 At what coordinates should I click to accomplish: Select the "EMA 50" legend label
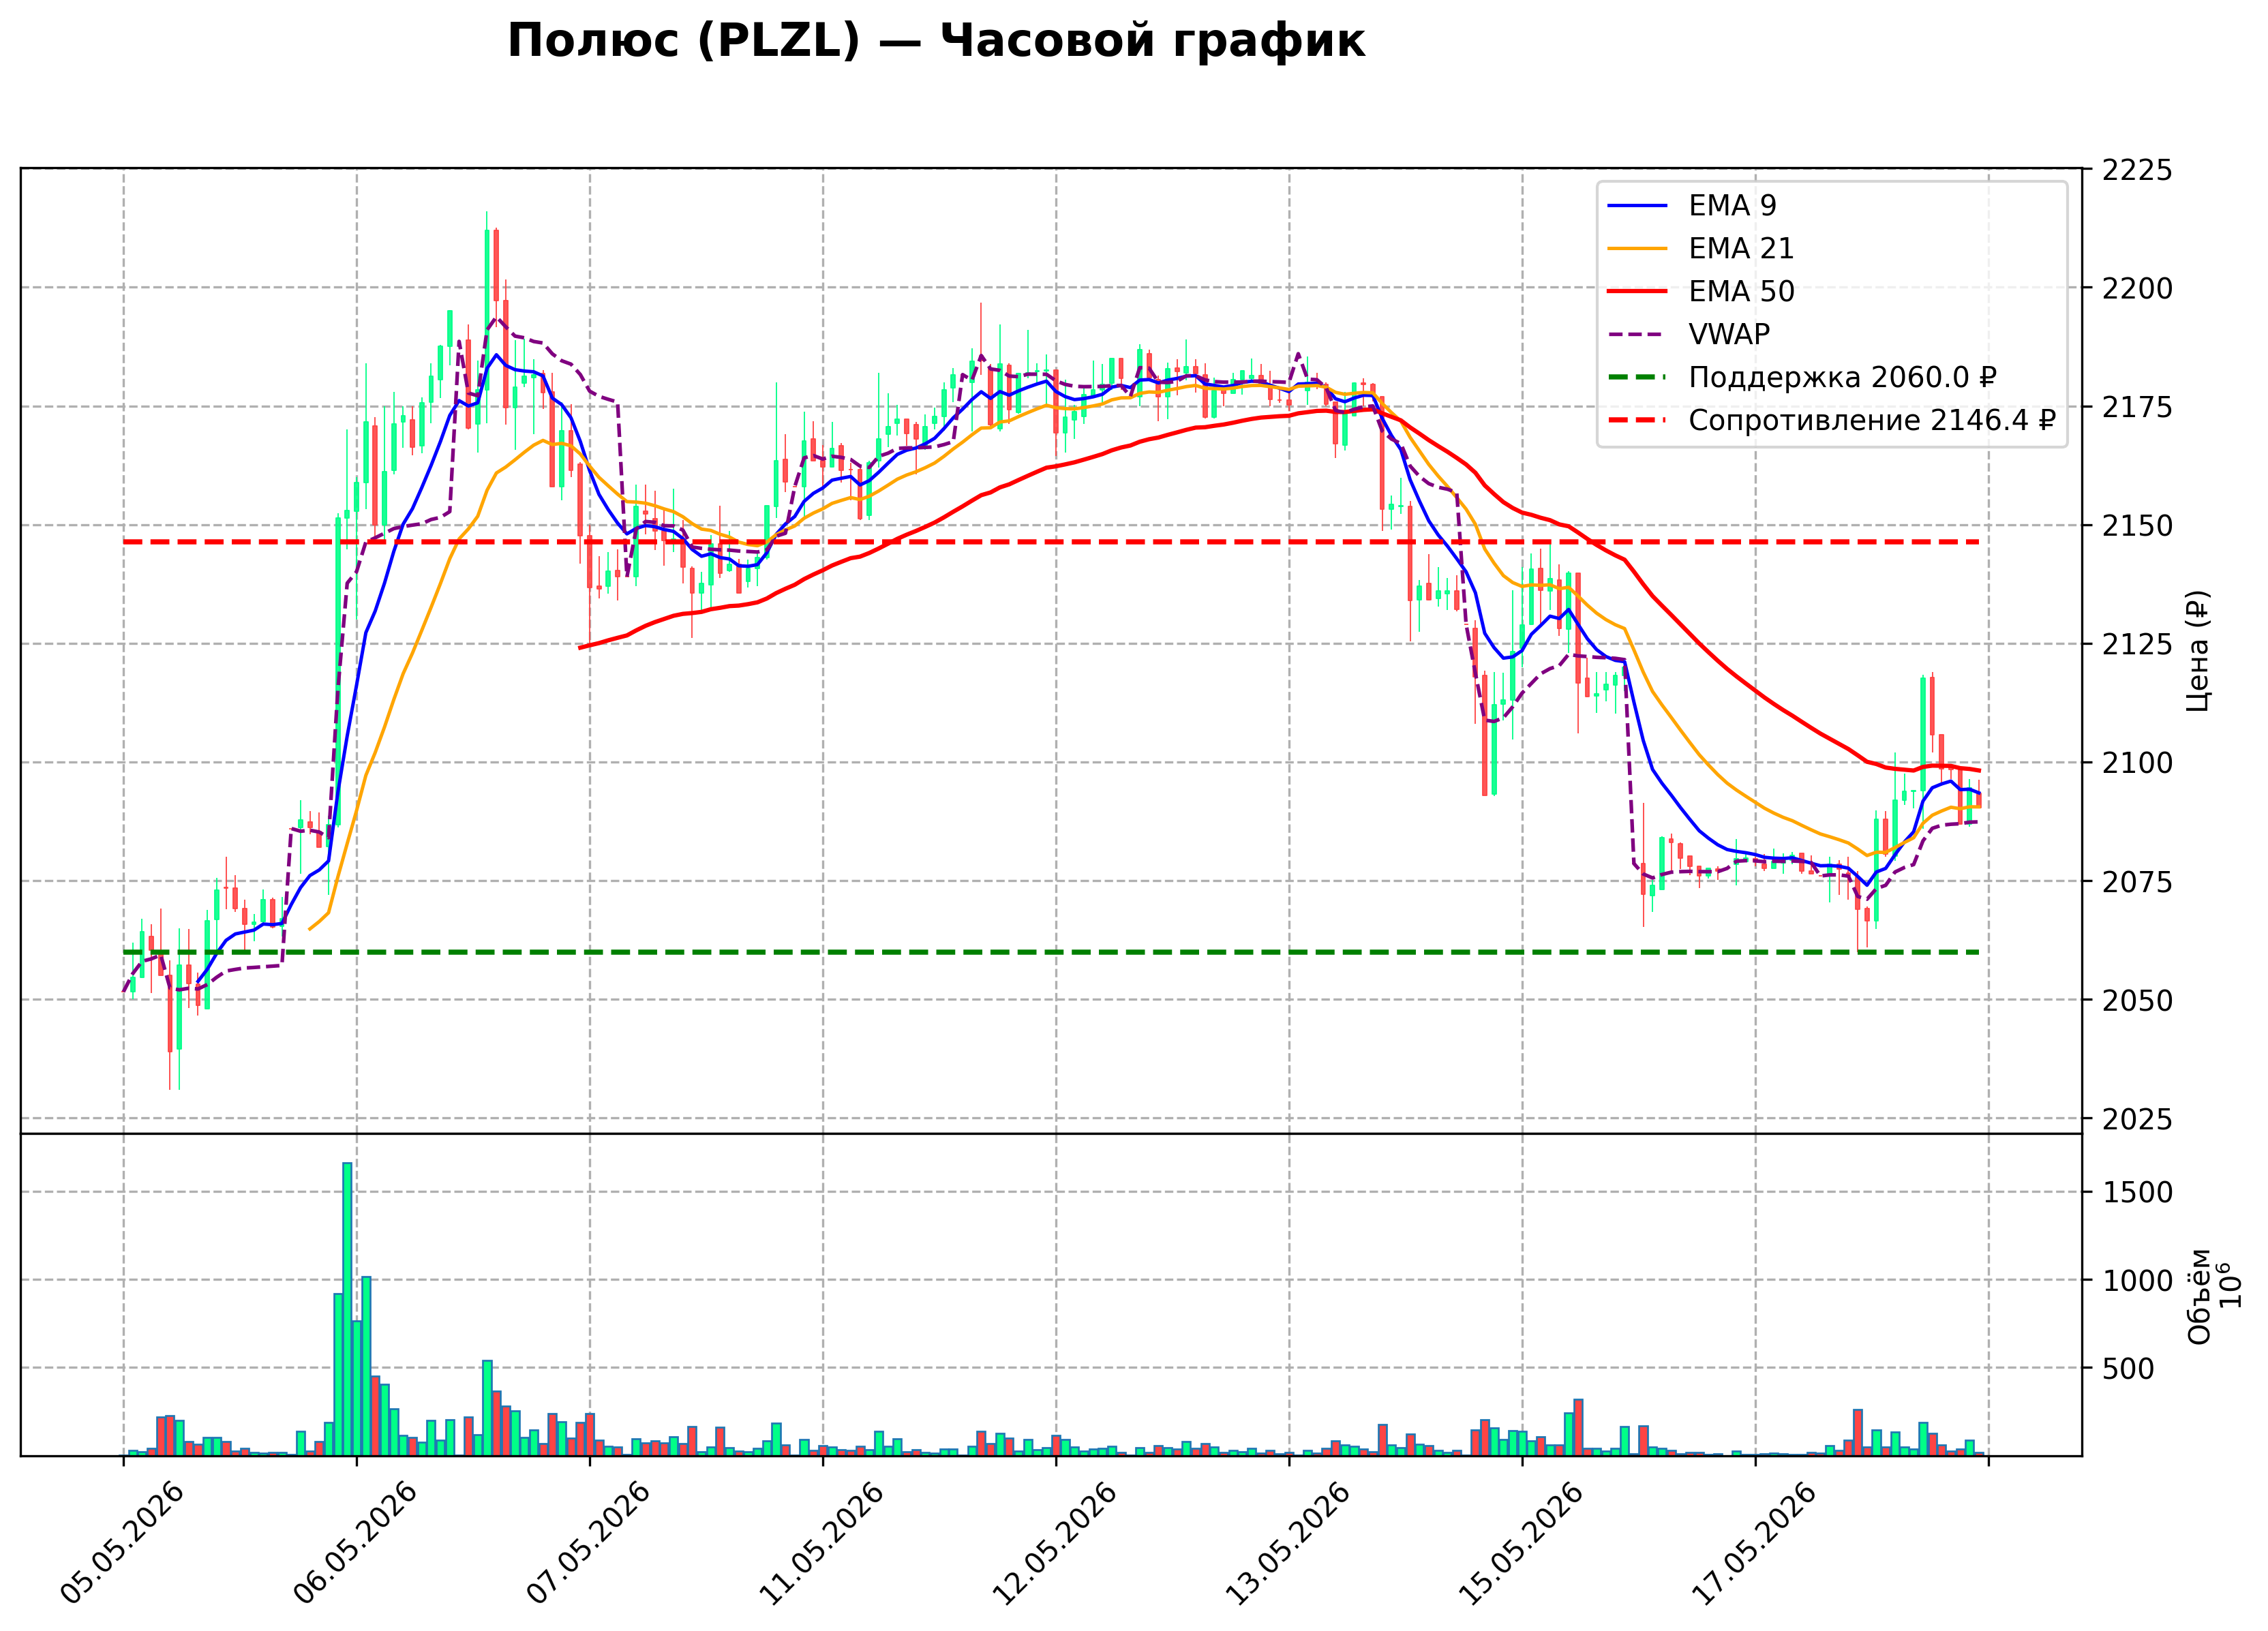click(x=1741, y=292)
